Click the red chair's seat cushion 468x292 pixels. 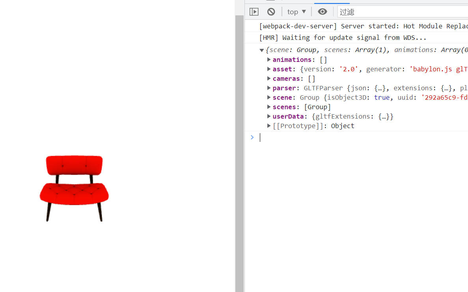[74, 193]
